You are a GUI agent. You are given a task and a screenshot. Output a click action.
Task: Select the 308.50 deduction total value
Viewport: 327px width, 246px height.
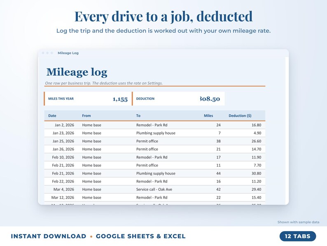coord(210,99)
